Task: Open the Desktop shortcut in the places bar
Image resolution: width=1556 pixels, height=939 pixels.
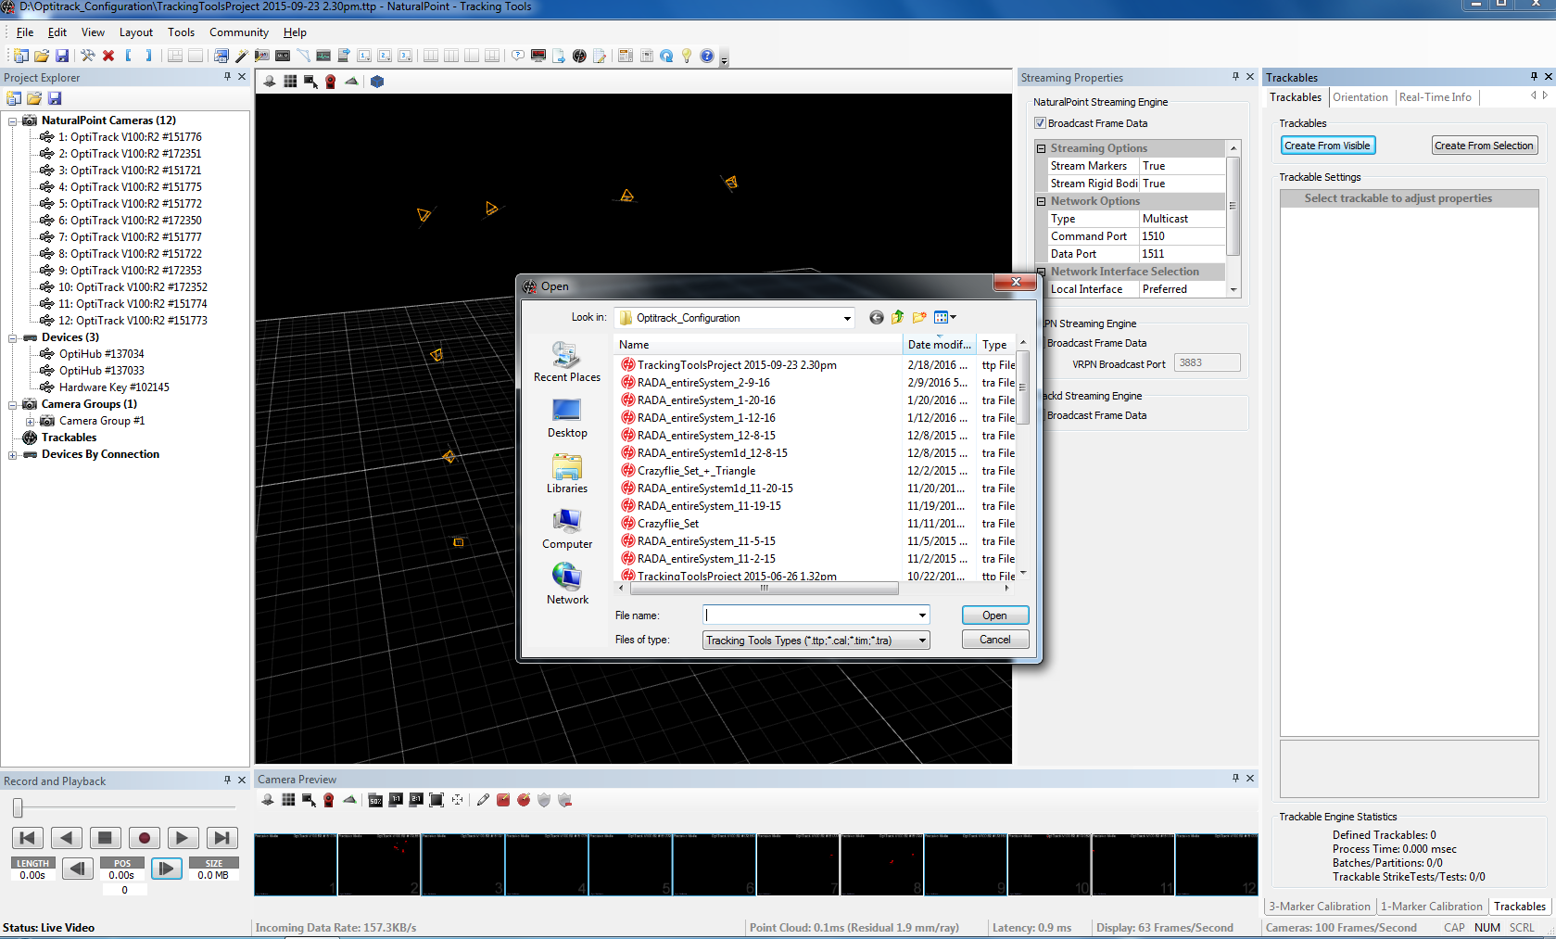Action: [x=566, y=418]
